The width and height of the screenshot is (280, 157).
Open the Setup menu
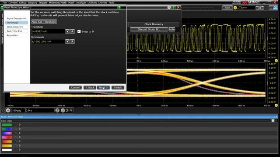point(23,3)
